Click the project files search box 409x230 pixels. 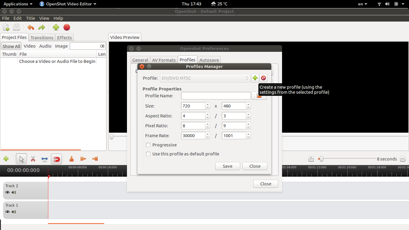(88, 46)
